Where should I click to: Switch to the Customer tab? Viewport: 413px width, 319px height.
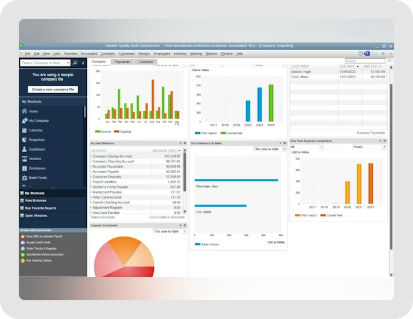[146, 62]
